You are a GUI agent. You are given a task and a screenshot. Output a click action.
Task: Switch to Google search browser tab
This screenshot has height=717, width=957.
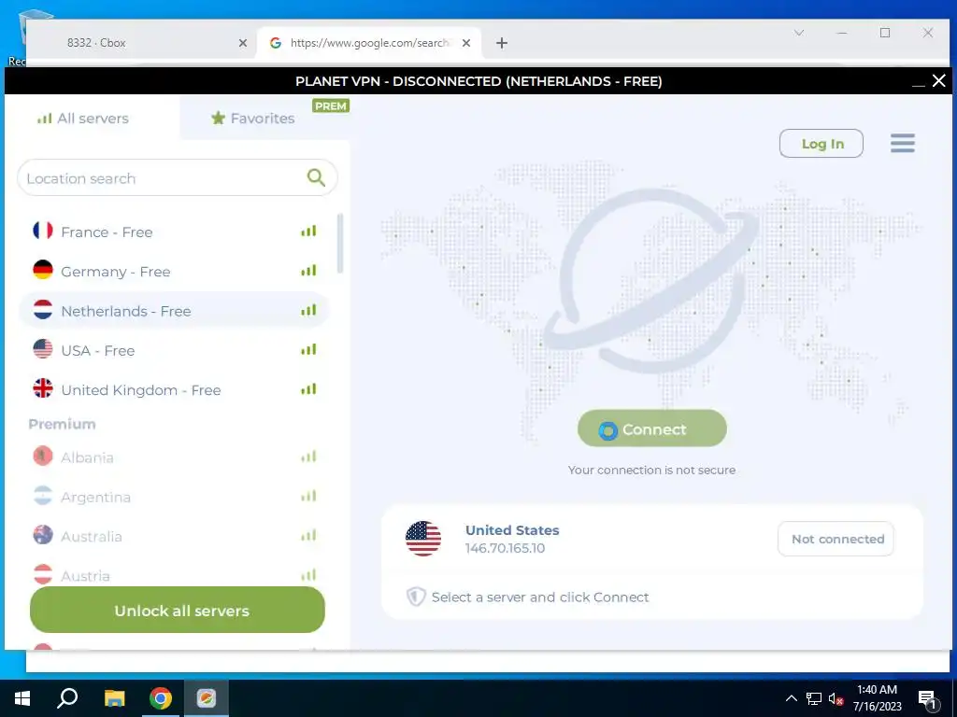tap(368, 43)
